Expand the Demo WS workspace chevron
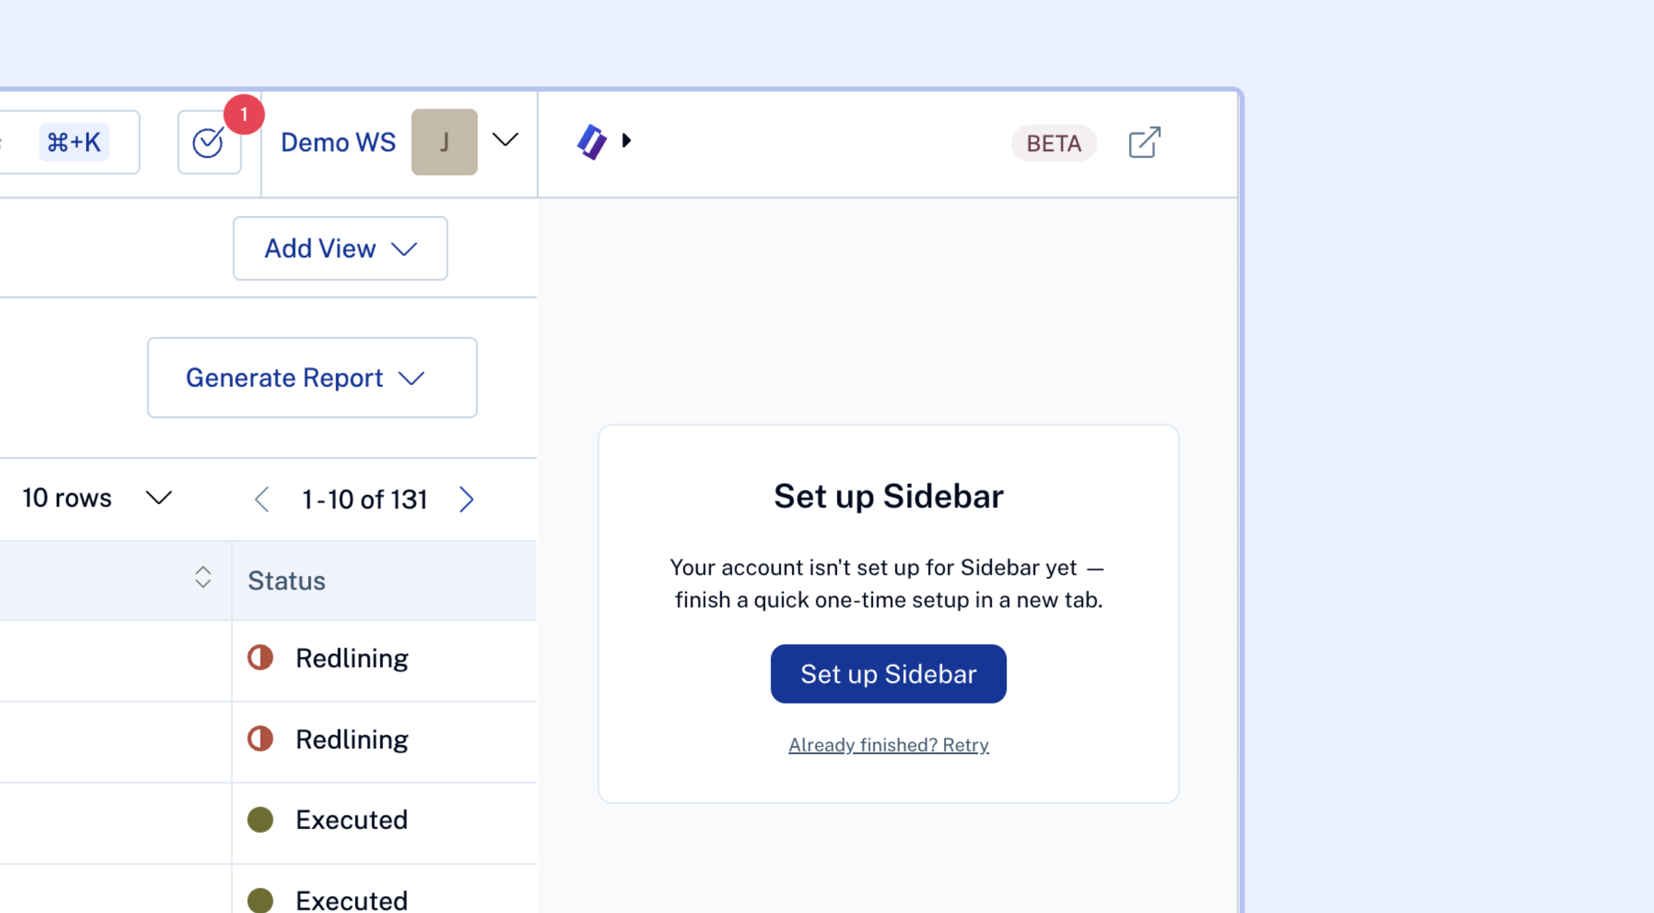 (x=505, y=140)
